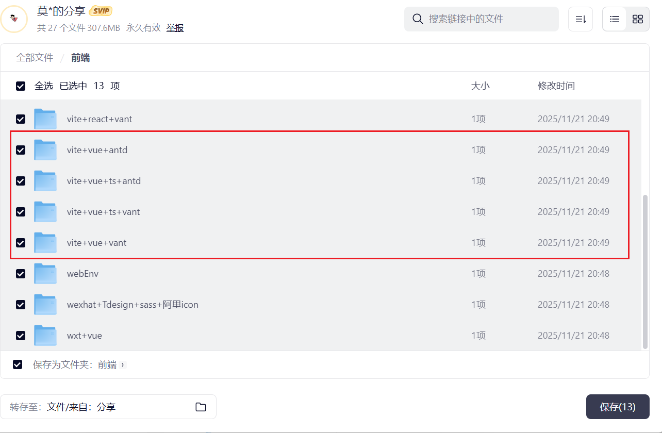Open the destination folder picker icon
662x433 pixels.
click(201, 407)
